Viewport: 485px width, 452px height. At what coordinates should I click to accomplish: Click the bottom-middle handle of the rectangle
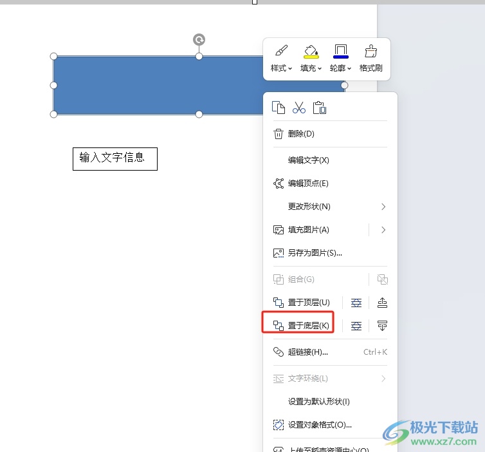point(199,114)
